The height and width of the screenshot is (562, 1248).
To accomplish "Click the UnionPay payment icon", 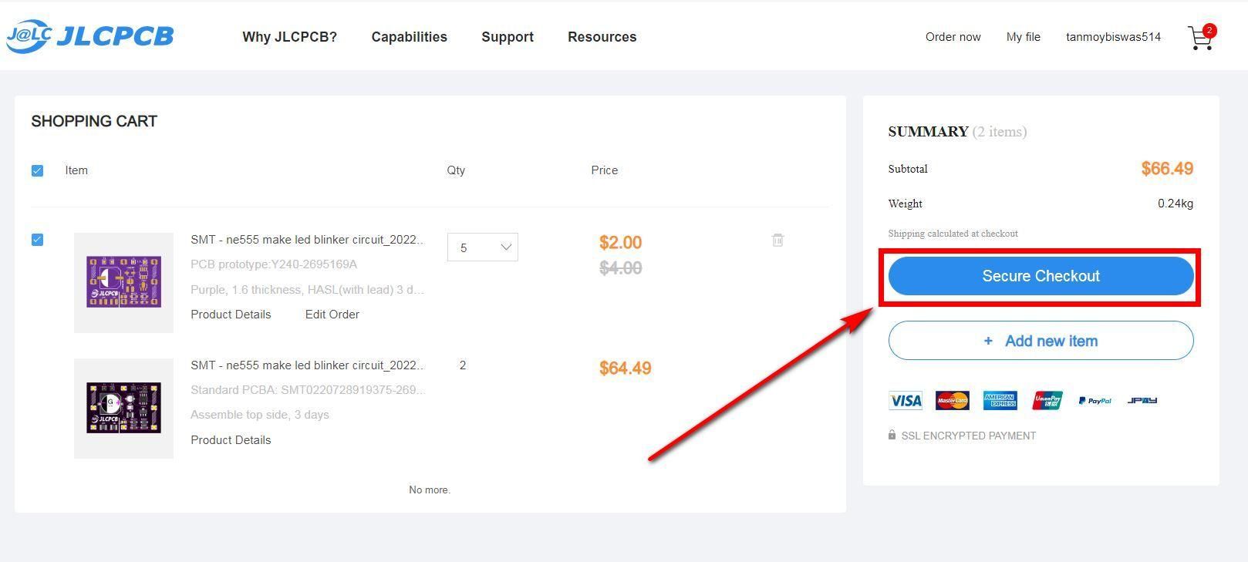I will pyautogui.click(x=1047, y=400).
